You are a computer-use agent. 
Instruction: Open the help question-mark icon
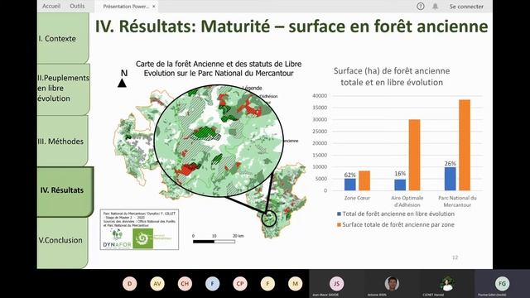tap(421, 6)
